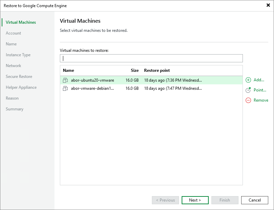Close the Restore to Google Compute Engine dialog

pos(268,5)
